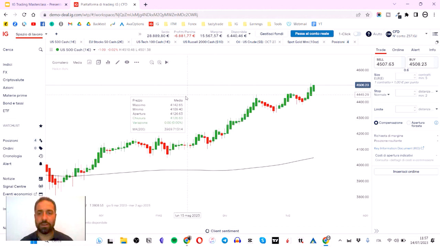Open the chart indicators bar-chart icon
Viewport: 440px width, 247px height.
pyautogui.click(x=108, y=62)
